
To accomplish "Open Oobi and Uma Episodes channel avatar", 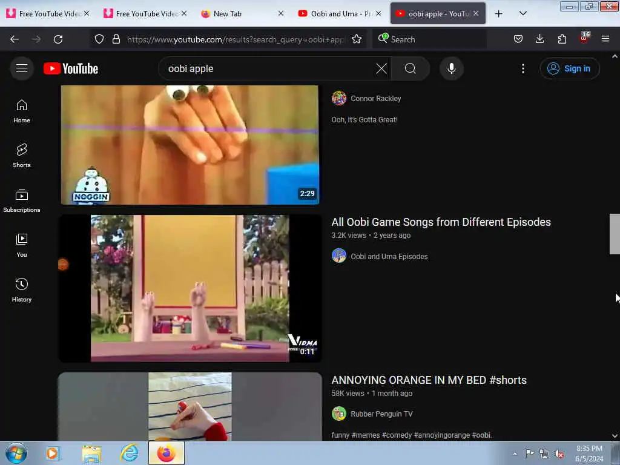I will click(x=339, y=256).
